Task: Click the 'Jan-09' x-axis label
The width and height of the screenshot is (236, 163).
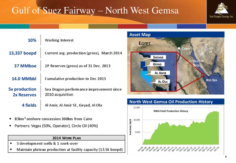Action: coord(140,149)
